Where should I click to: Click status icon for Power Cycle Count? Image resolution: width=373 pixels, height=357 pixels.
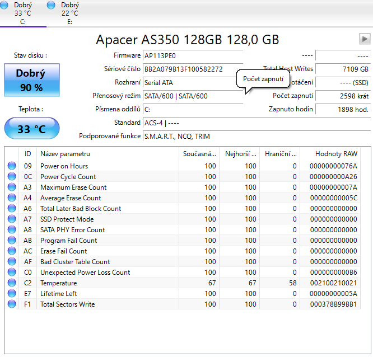point(12,177)
